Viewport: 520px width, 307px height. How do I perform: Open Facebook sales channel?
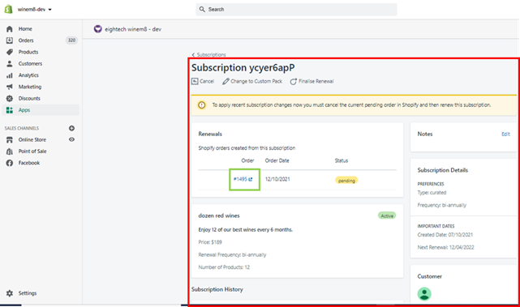(x=29, y=163)
